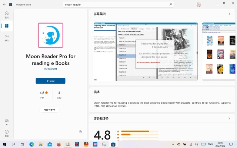This screenshot has height=148, width=237.
Task: Open the book reader taskbar app
Action: click(x=68, y=144)
